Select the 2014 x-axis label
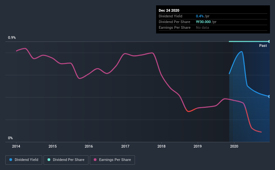 point(16,146)
